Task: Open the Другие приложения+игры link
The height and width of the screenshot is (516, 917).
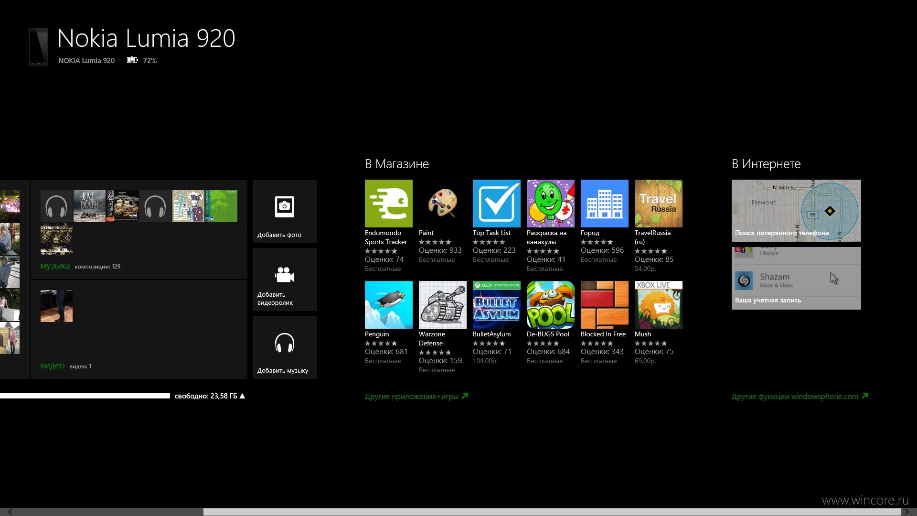Action: click(416, 396)
